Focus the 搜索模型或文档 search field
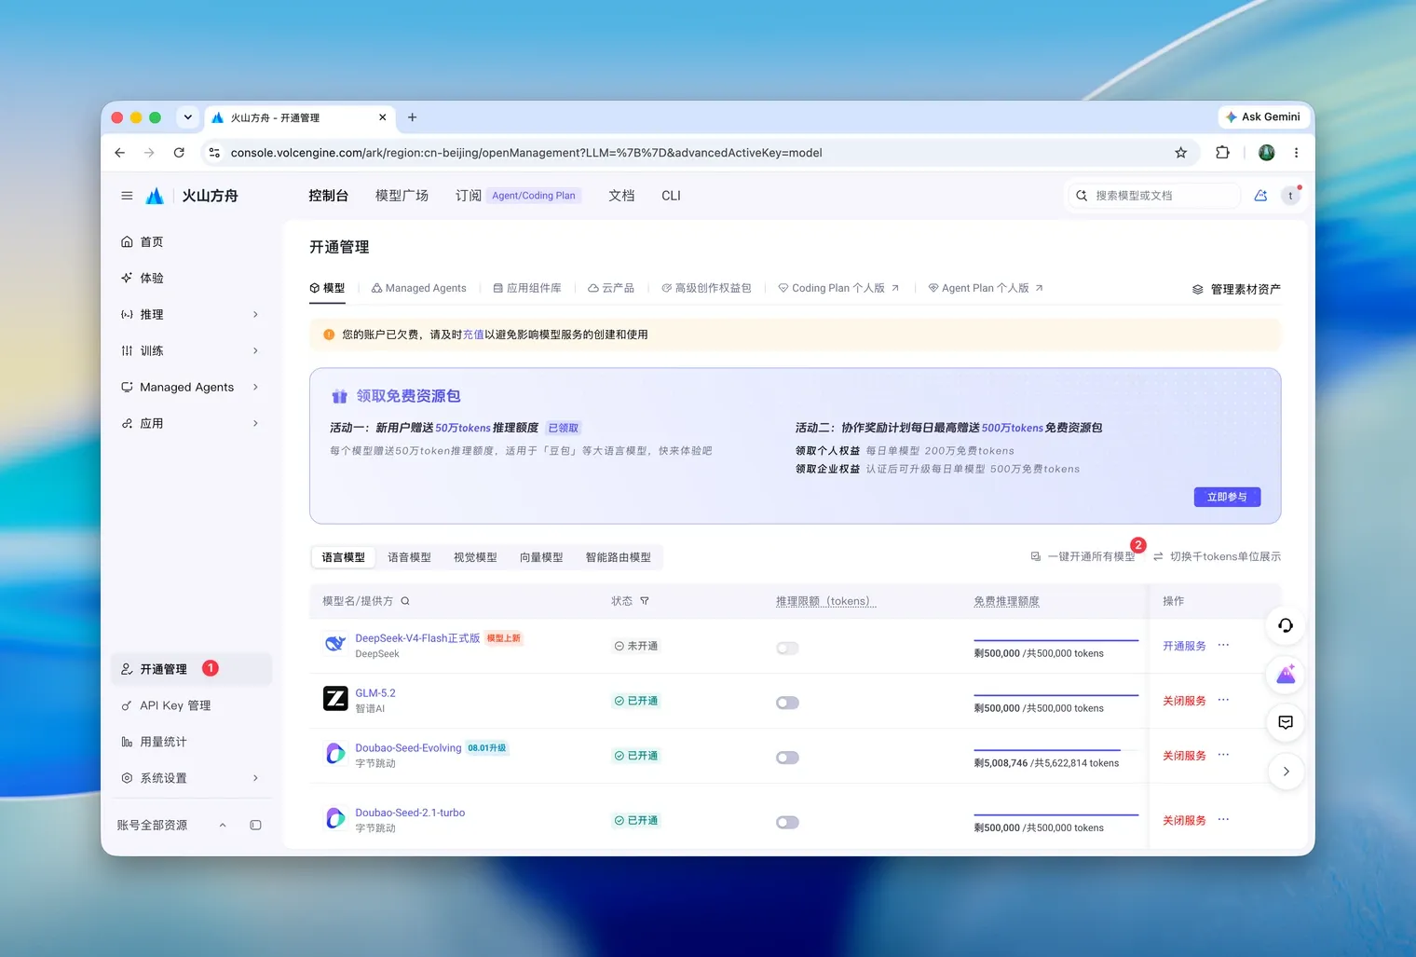This screenshot has height=957, width=1416. pos(1153,196)
